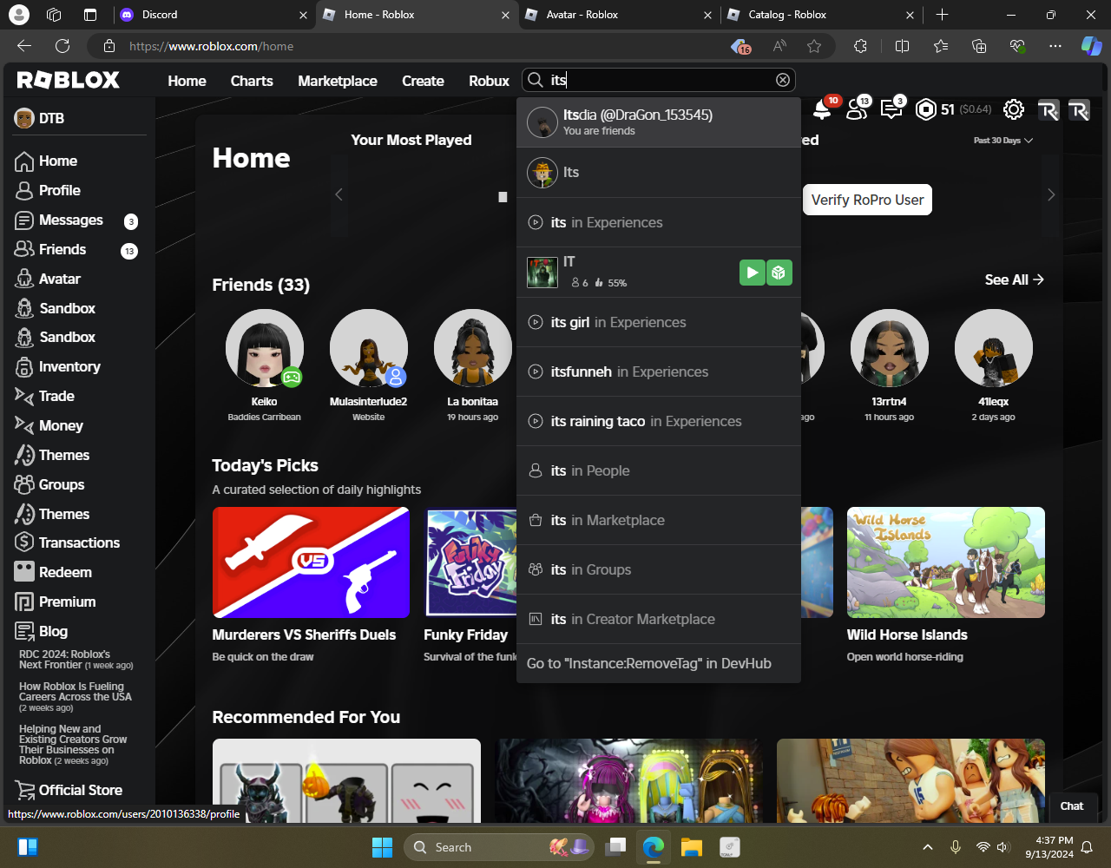Search "its in Marketplace"

pos(659,520)
